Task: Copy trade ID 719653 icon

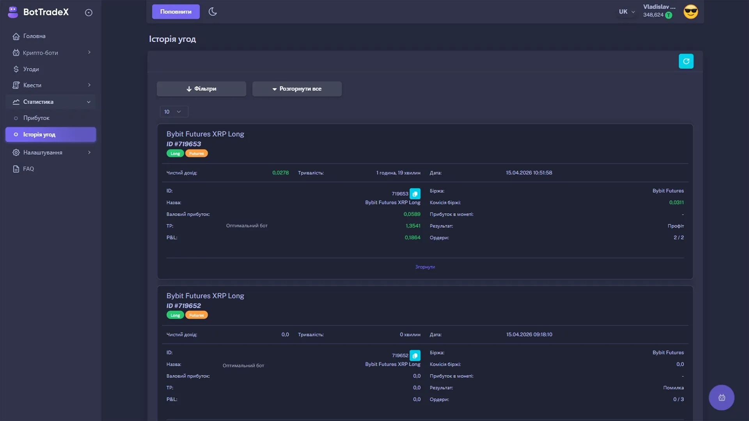Action: pos(415,194)
